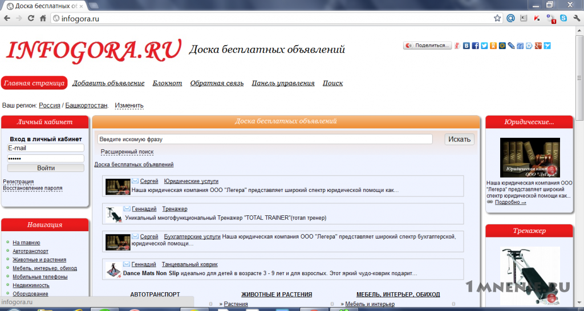The image size is (584, 311).
Task: Share to LiveJournal with the pencil icon
Action: pyautogui.click(x=511, y=46)
